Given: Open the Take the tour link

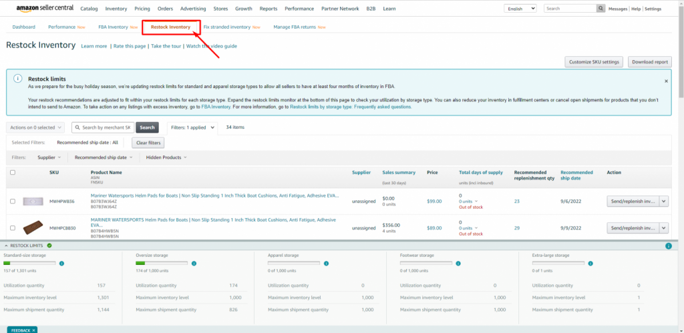Looking at the screenshot, I should 166,46.
